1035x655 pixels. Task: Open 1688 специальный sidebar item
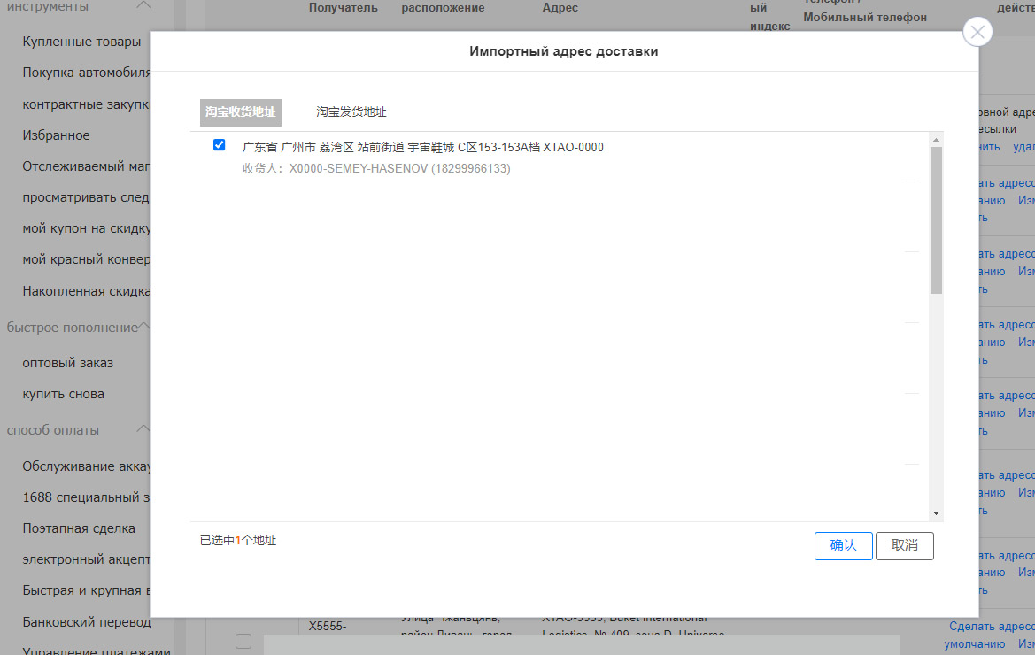[x=86, y=497]
